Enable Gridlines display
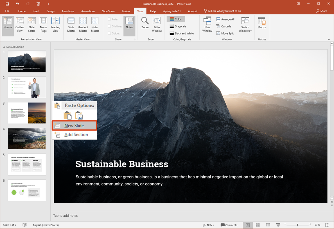 click(109, 26)
